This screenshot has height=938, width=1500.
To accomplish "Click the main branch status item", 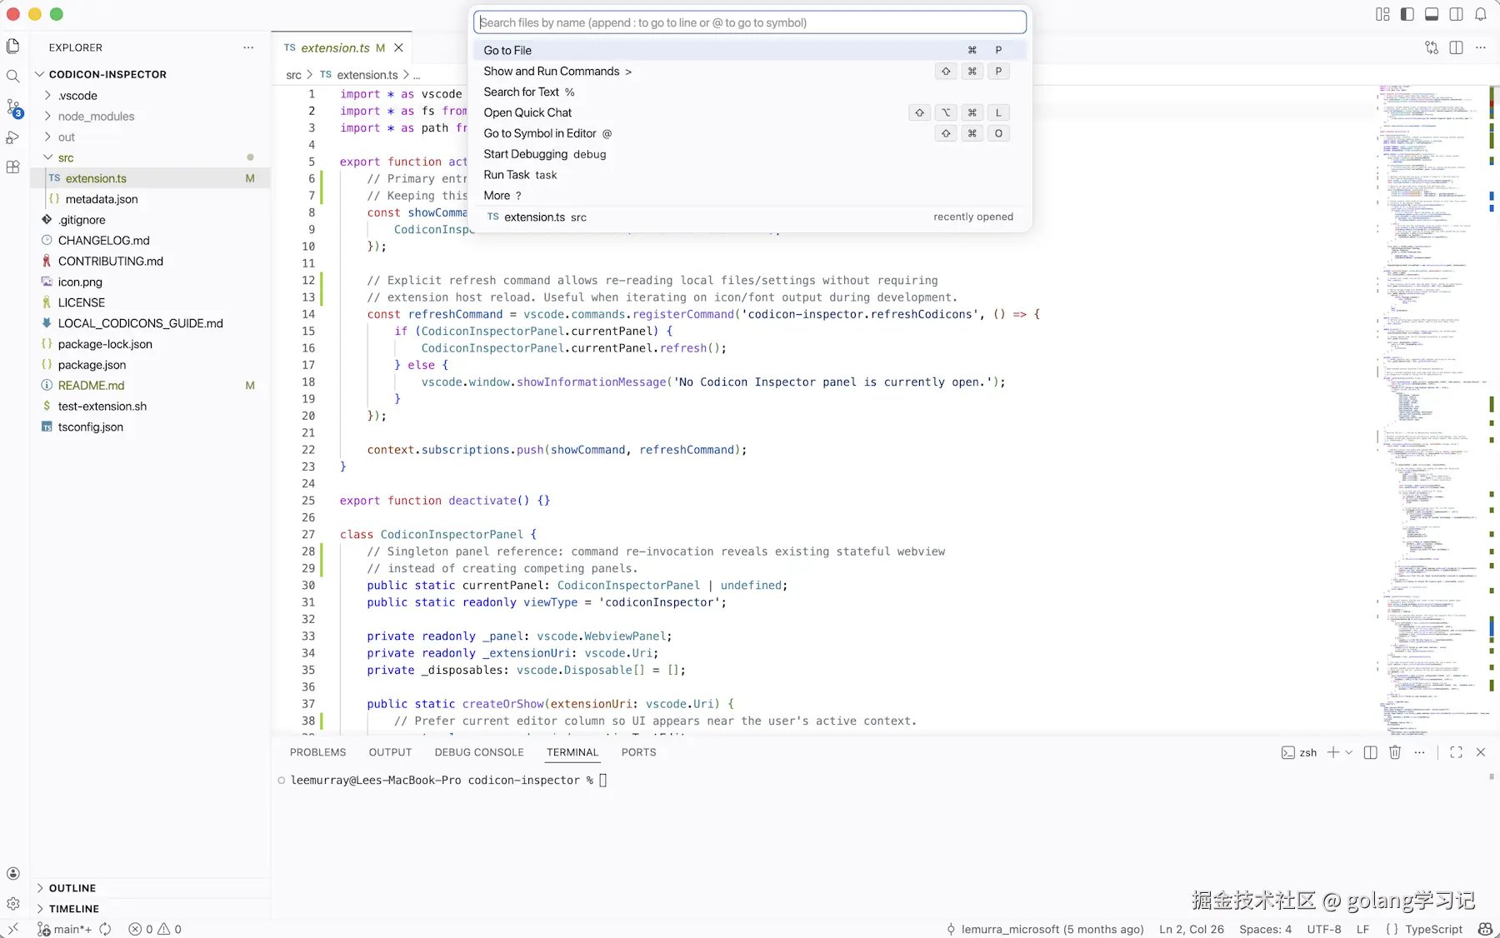I will tap(65, 929).
